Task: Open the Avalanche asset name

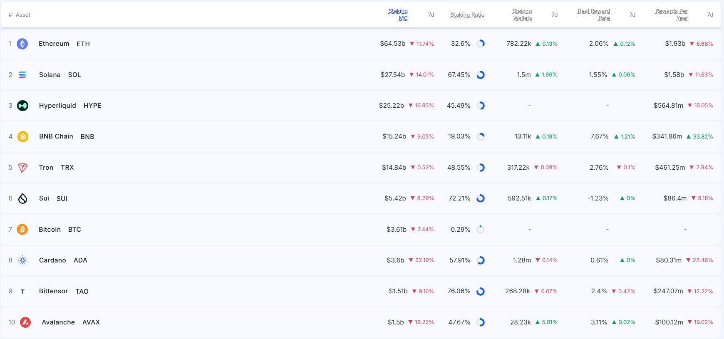Action: coord(58,322)
